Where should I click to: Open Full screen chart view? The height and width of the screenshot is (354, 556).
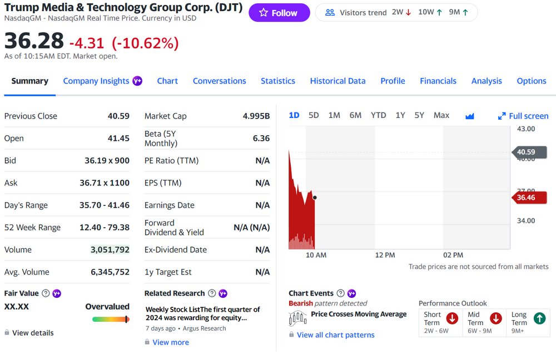click(523, 116)
